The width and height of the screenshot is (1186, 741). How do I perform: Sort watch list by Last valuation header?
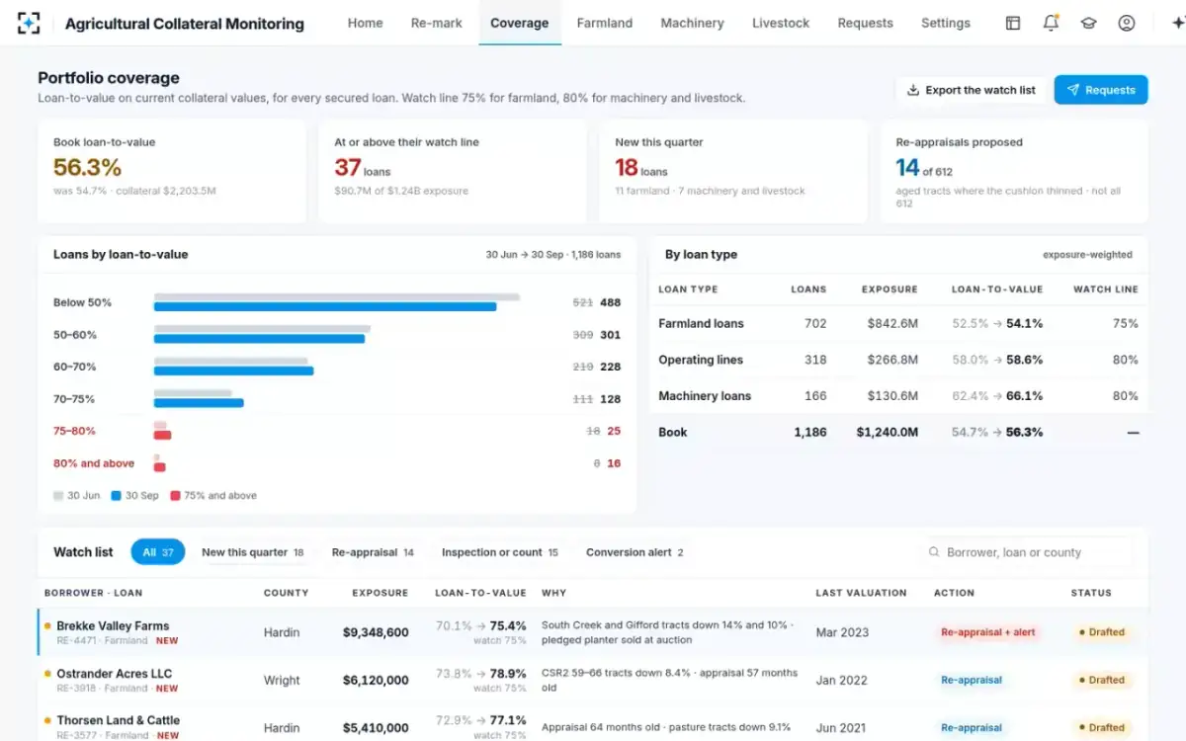[x=861, y=593]
